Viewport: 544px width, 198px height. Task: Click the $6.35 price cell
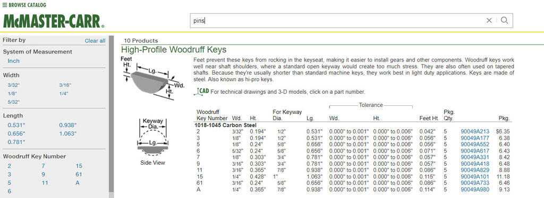(503, 132)
